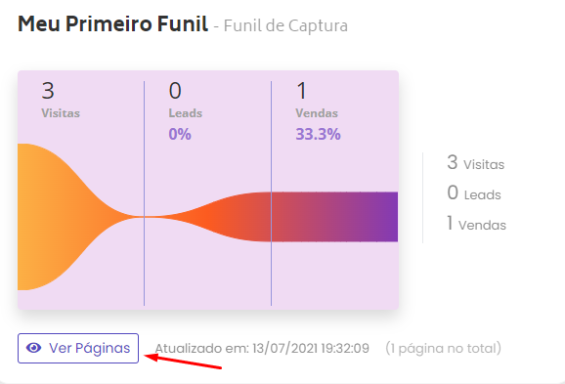Click the narrow funnel point at Leads divider
Viewport: 565px width, 384px height.
pos(145,217)
